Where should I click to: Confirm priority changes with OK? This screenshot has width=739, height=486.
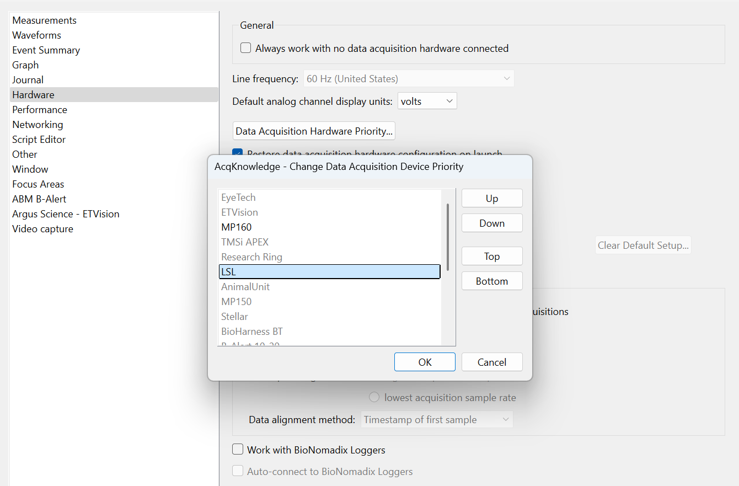[x=425, y=362]
